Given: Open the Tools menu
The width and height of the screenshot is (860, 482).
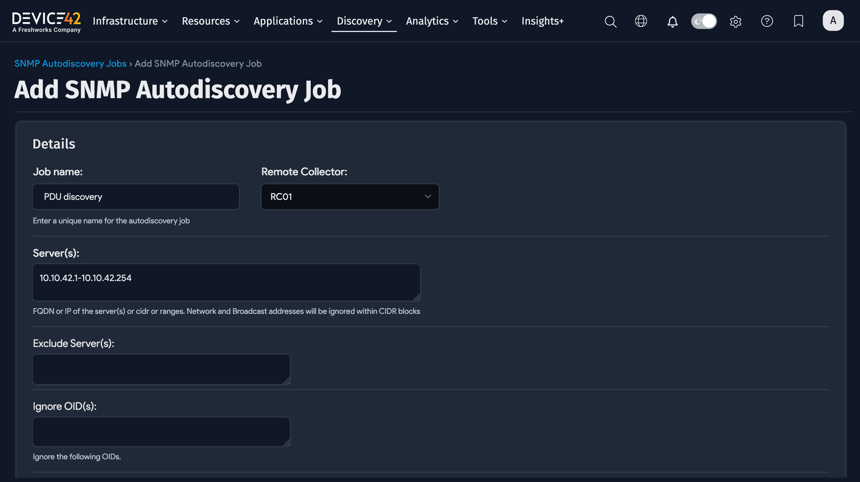Looking at the screenshot, I should point(489,21).
